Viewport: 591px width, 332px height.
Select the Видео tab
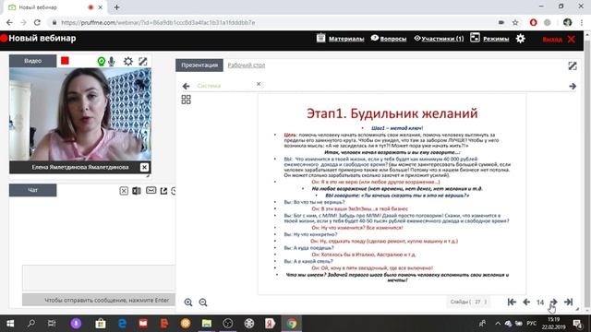pyautogui.click(x=33, y=61)
